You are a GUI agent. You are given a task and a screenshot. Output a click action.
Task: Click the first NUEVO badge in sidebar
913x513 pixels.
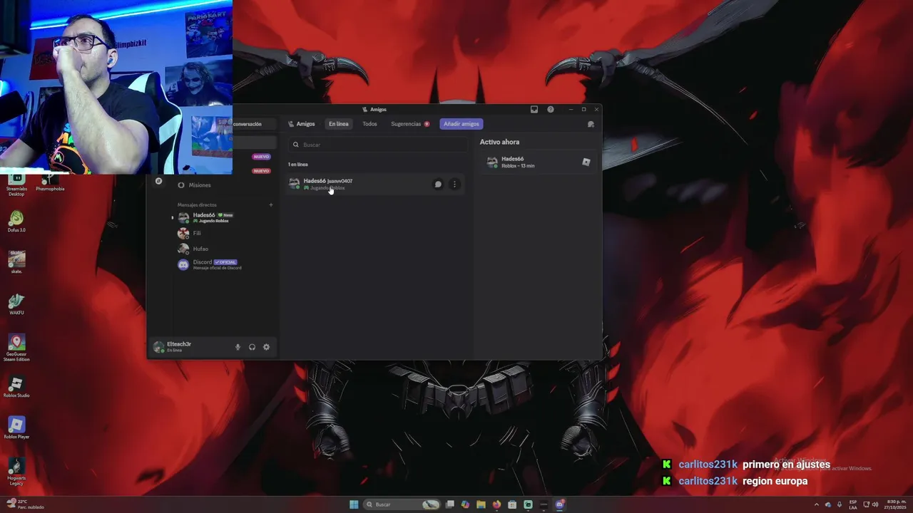[261, 157]
